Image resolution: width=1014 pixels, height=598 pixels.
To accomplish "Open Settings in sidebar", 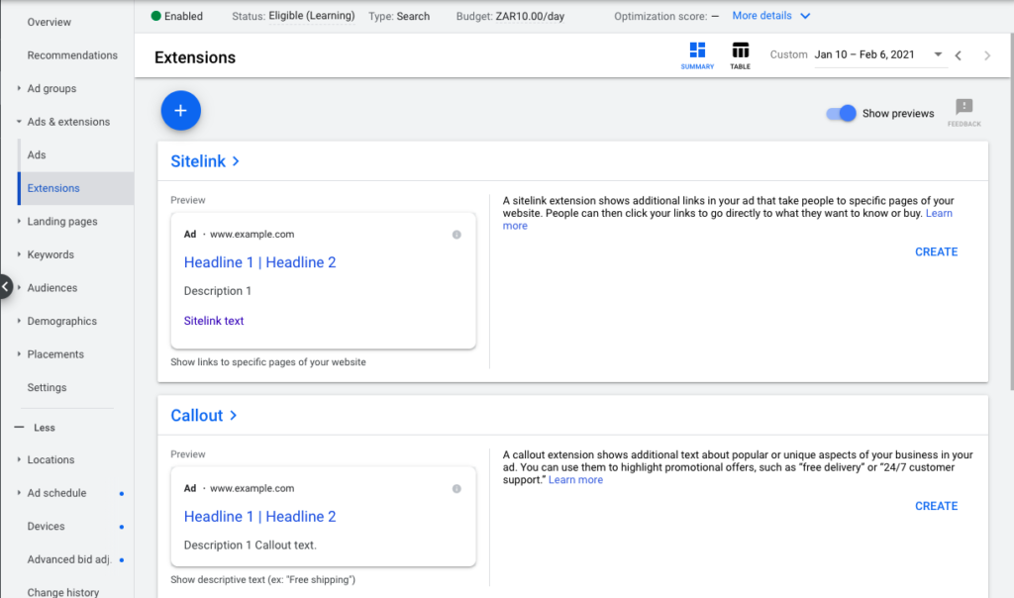I will point(47,388).
